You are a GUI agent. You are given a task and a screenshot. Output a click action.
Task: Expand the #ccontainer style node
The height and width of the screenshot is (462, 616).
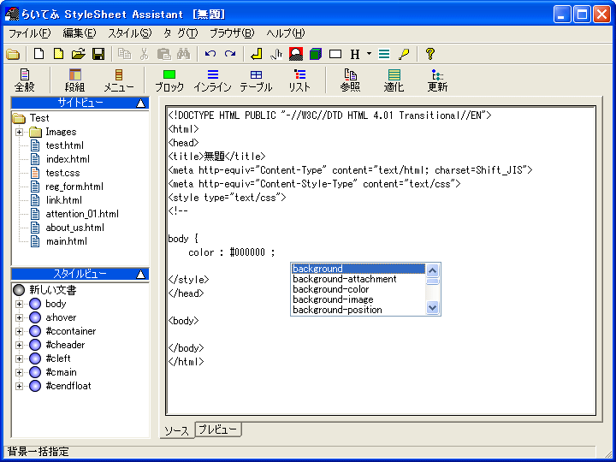pyautogui.click(x=19, y=332)
